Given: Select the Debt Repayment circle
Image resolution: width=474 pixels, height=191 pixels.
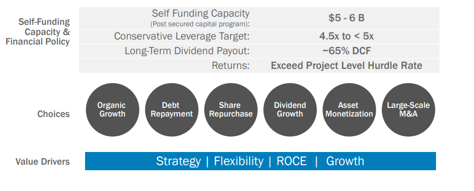Looking at the screenshot, I should pos(172,110).
